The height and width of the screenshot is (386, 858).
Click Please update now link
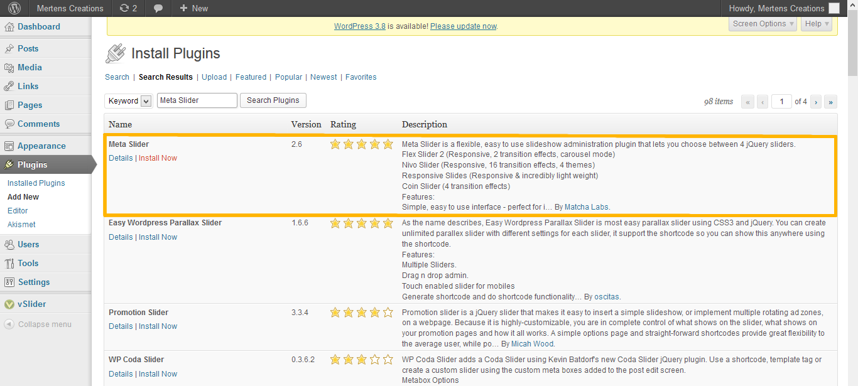click(x=464, y=26)
